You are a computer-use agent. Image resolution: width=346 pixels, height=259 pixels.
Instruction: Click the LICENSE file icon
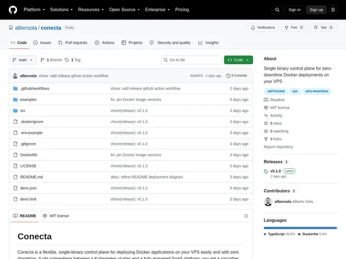pos(15,166)
